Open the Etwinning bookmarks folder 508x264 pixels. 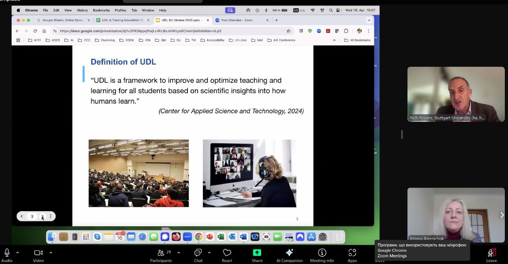(x=105, y=40)
